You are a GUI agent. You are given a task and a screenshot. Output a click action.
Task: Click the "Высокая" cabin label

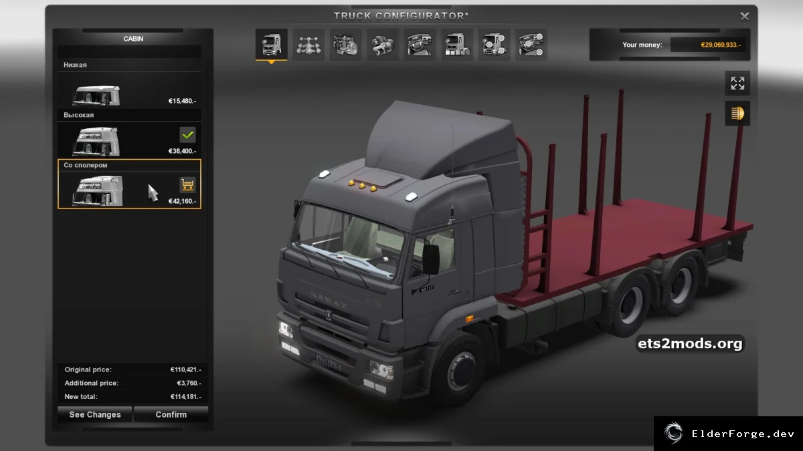point(79,115)
